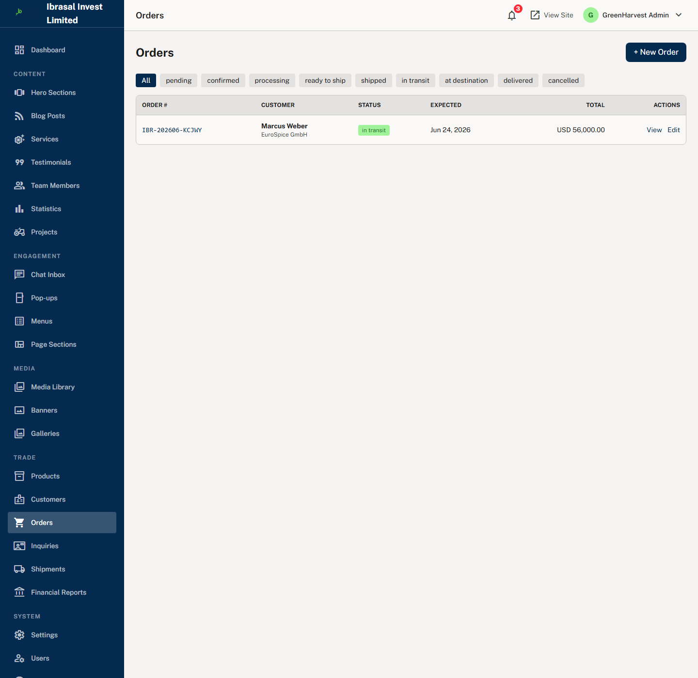The height and width of the screenshot is (678, 698).
Task: Filter orders by pending
Action: 179,80
